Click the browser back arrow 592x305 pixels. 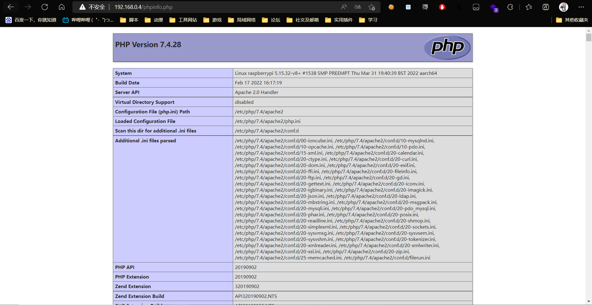click(x=11, y=7)
